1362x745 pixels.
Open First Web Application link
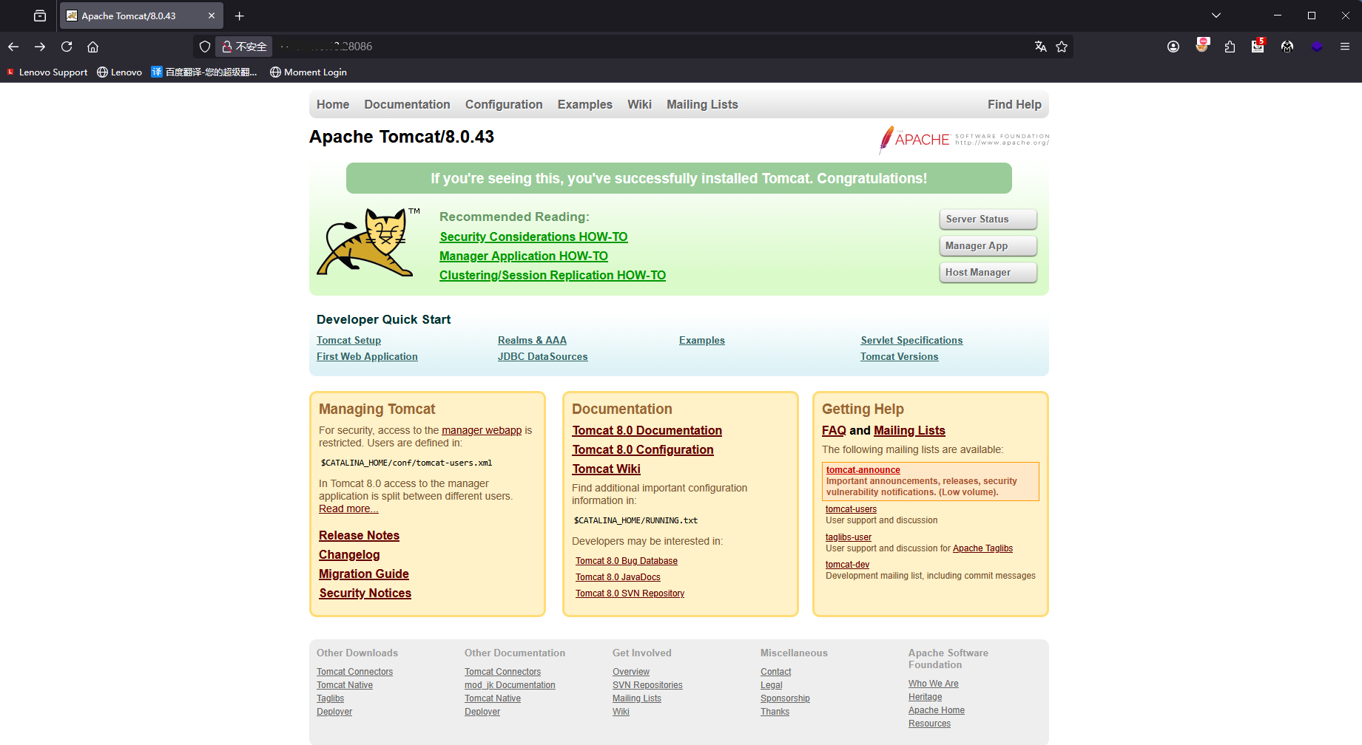point(367,356)
